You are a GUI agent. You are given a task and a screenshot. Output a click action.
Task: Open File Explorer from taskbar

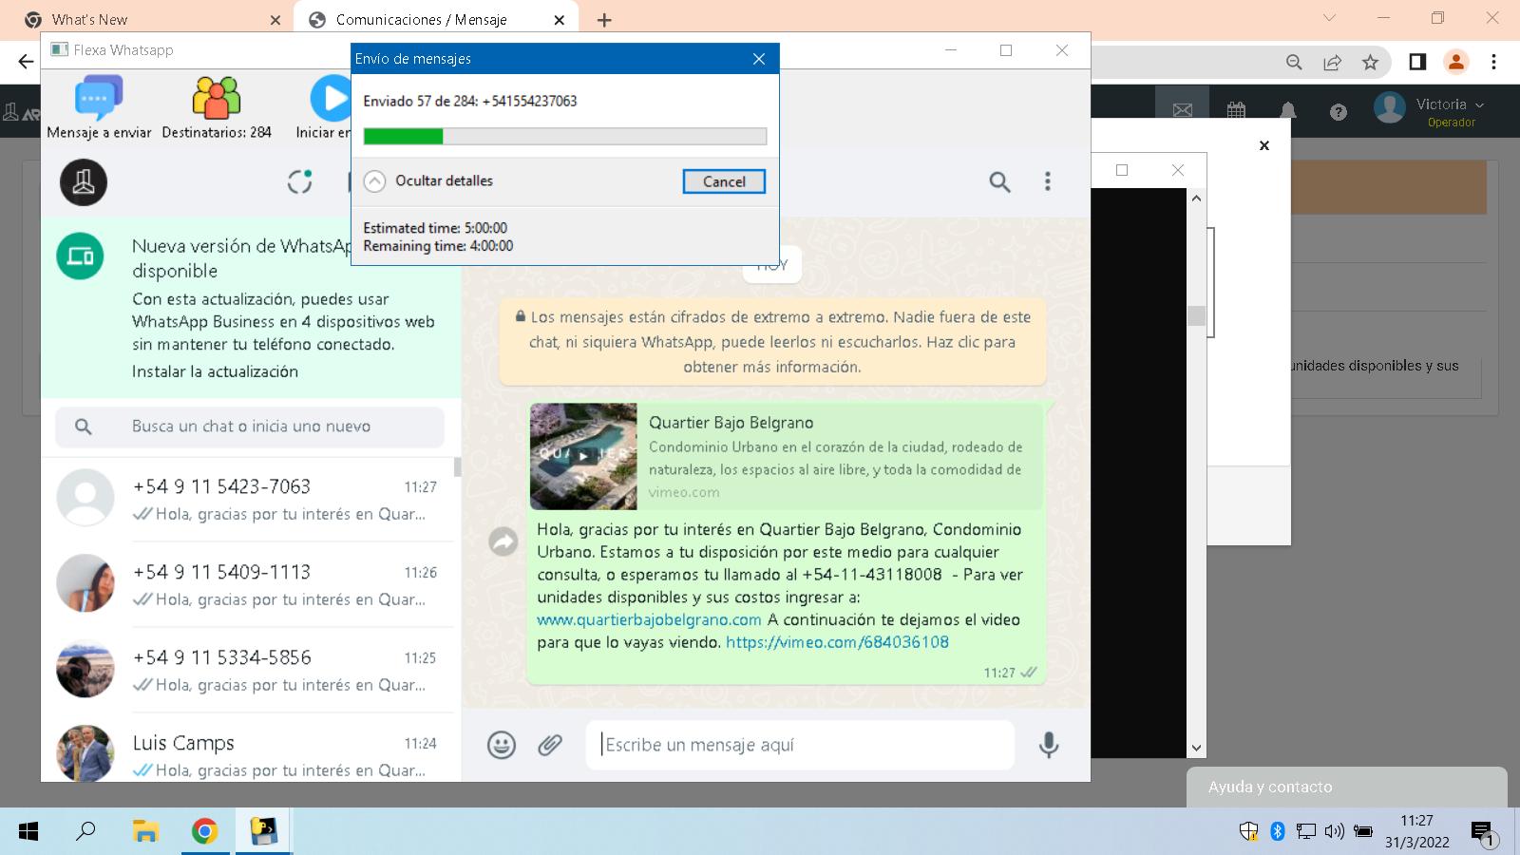pos(145,832)
